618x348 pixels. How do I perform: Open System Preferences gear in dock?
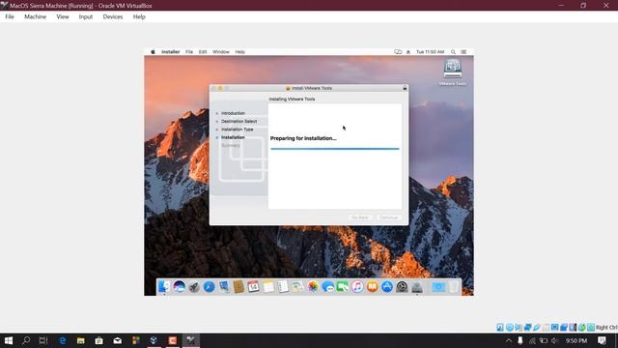point(402,287)
